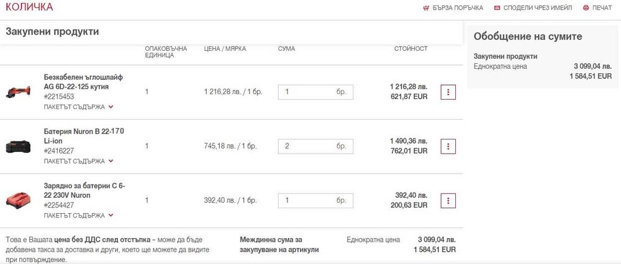The image size is (621, 264).
Task: Click the Закупени продукти section heading
Action: (52, 32)
